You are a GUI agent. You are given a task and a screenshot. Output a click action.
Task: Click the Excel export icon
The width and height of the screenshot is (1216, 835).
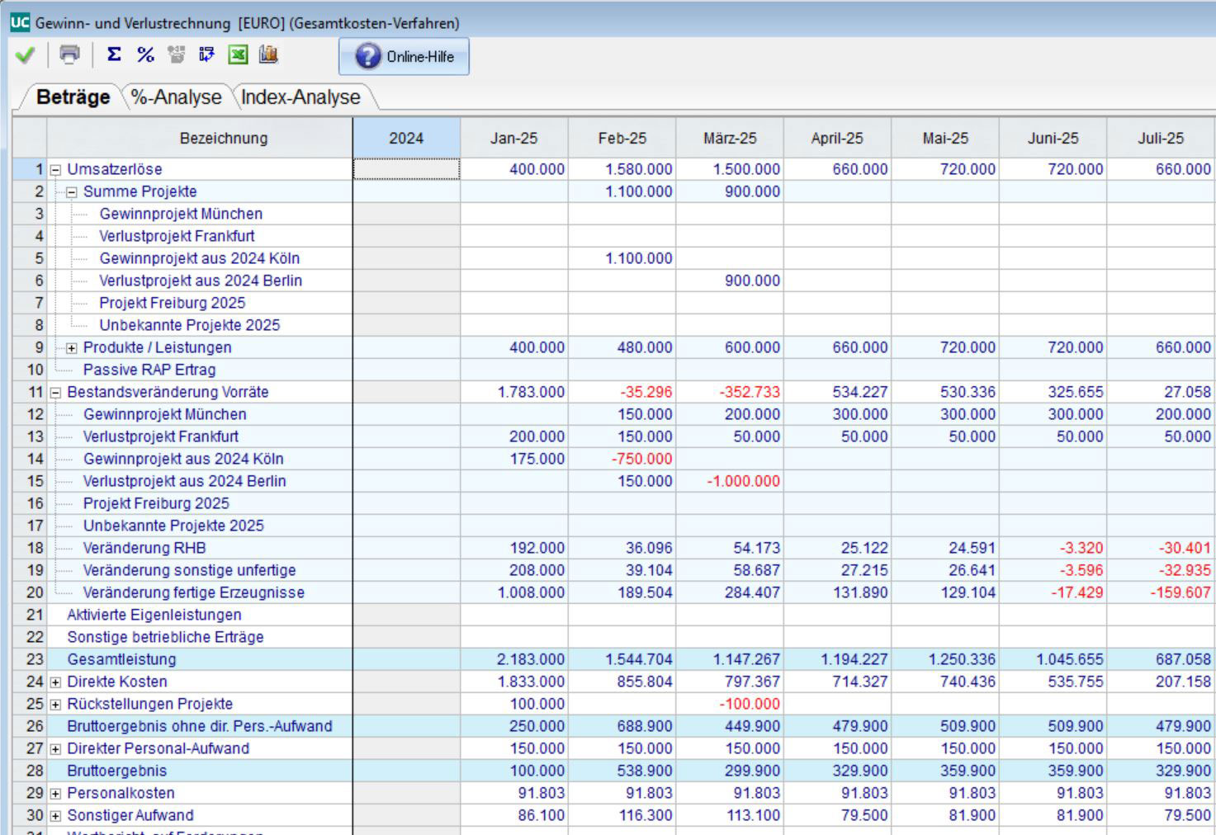(238, 55)
